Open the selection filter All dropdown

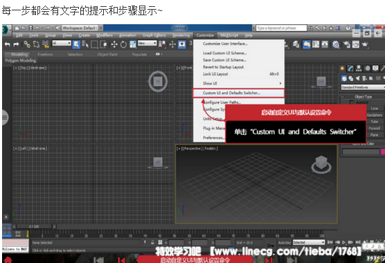click(62, 44)
